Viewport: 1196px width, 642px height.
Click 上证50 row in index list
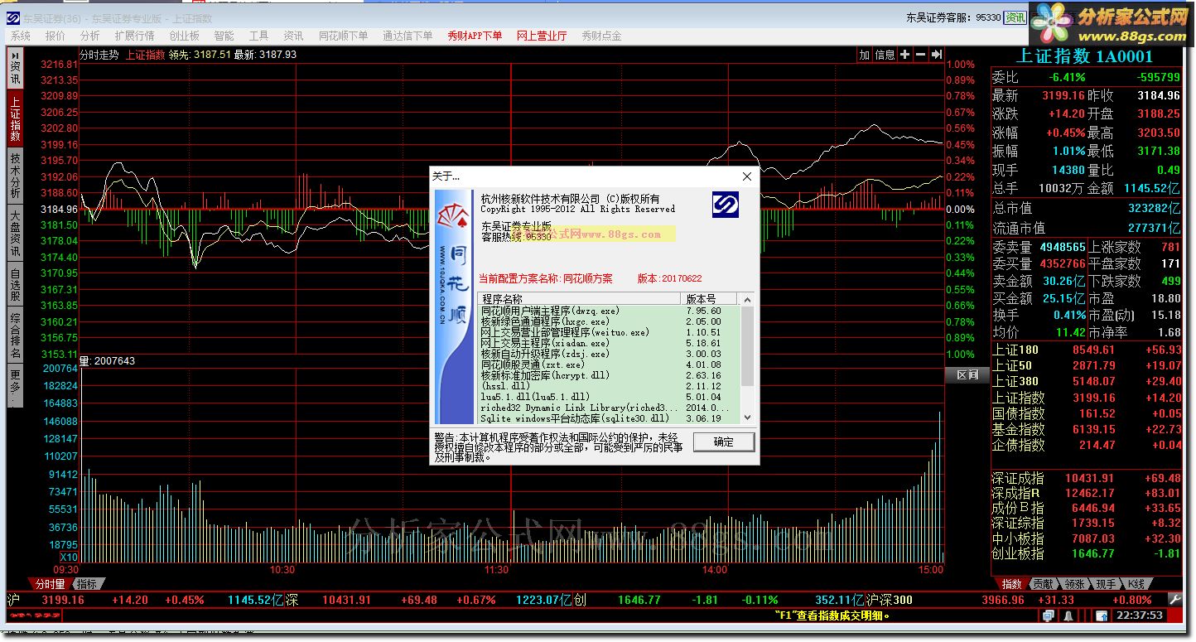1087,365
